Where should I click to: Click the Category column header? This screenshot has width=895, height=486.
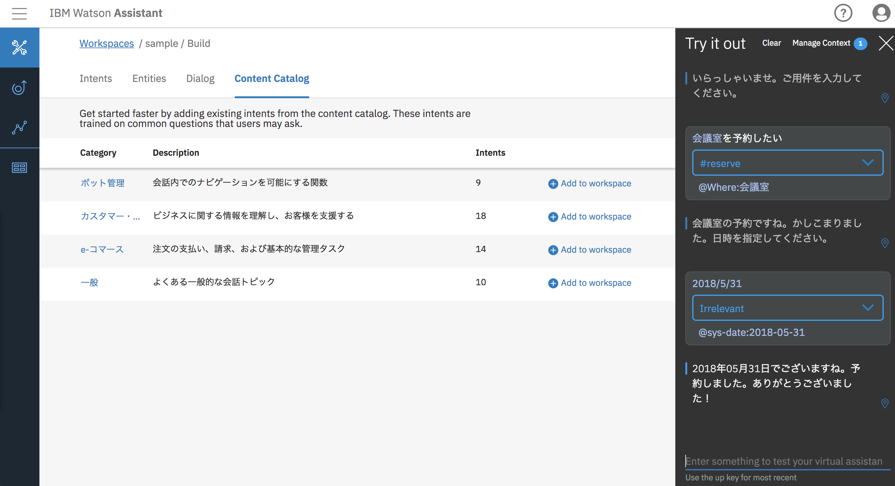(98, 153)
